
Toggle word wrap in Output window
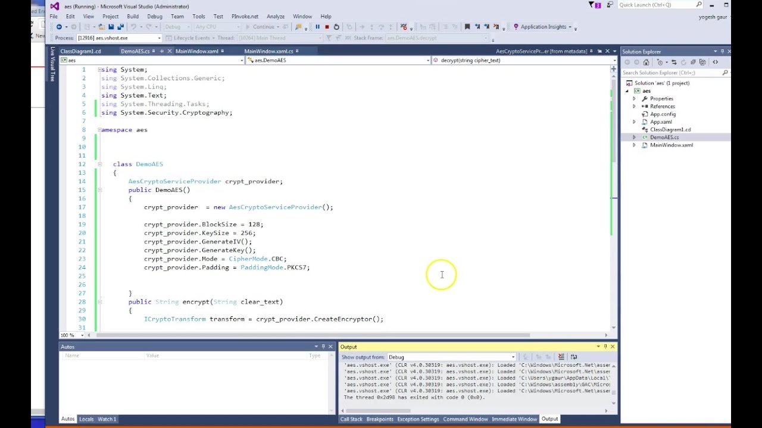pos(574,357)
